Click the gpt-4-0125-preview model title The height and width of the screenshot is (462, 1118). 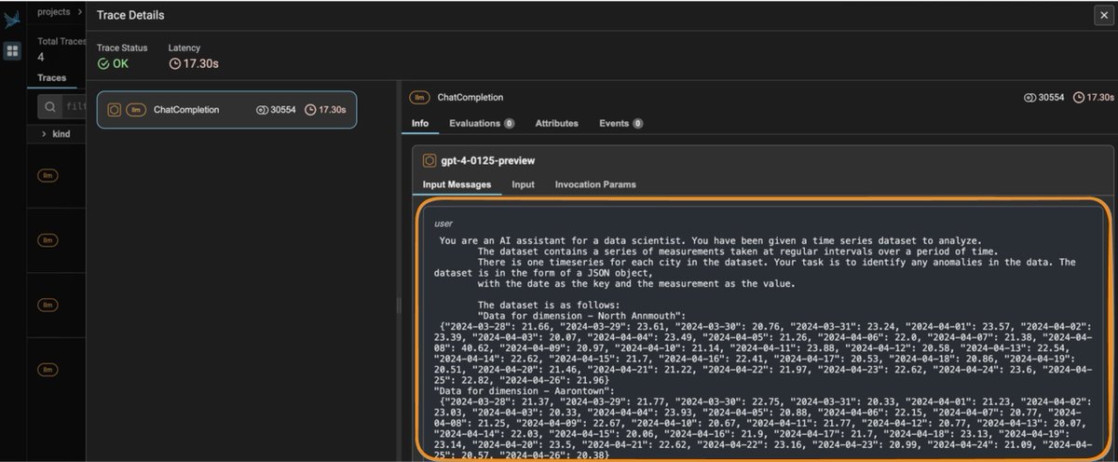coord(488,160)
